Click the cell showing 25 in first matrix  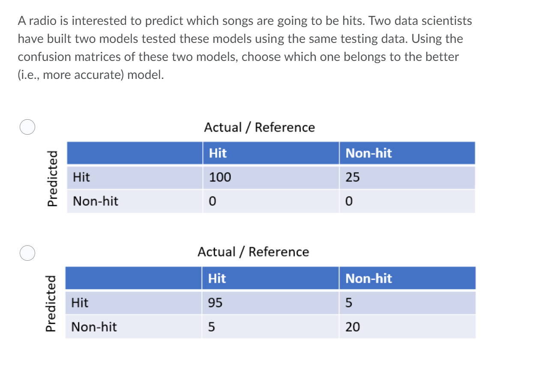(x=407, y=177)
